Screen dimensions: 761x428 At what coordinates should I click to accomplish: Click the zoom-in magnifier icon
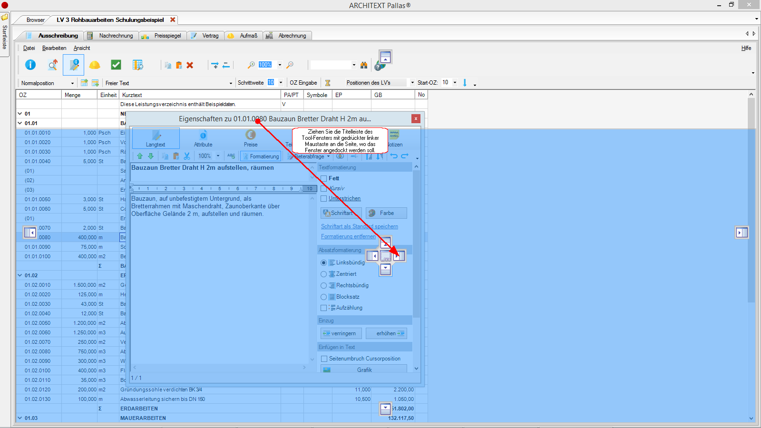251,65
